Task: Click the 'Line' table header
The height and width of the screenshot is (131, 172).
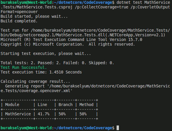Action: click(42, 105)
